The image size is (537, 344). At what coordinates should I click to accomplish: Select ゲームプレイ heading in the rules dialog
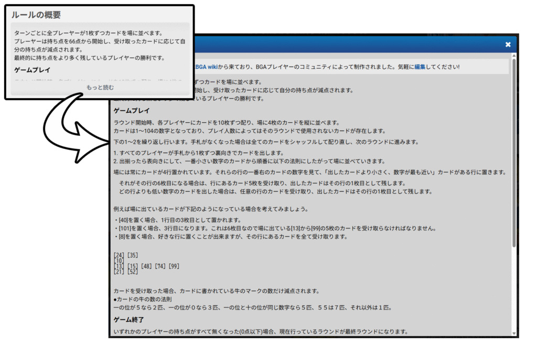coord(132,111)
